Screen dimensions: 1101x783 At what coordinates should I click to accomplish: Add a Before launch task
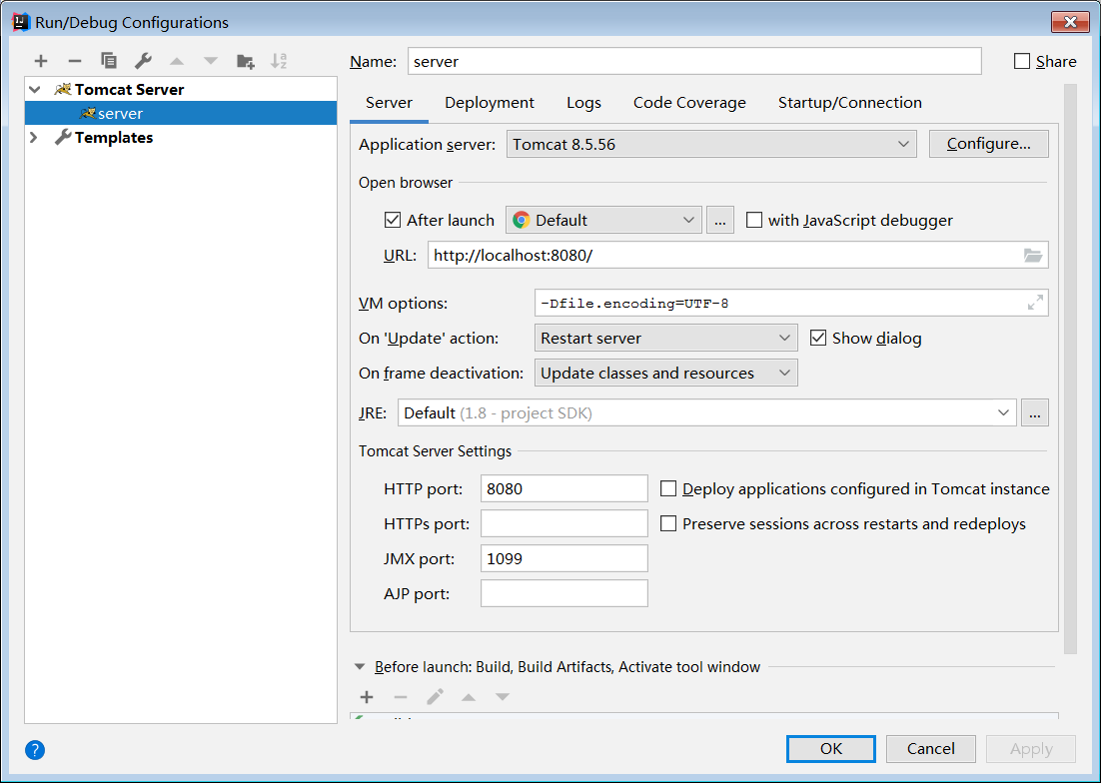(x=367, y=697)
